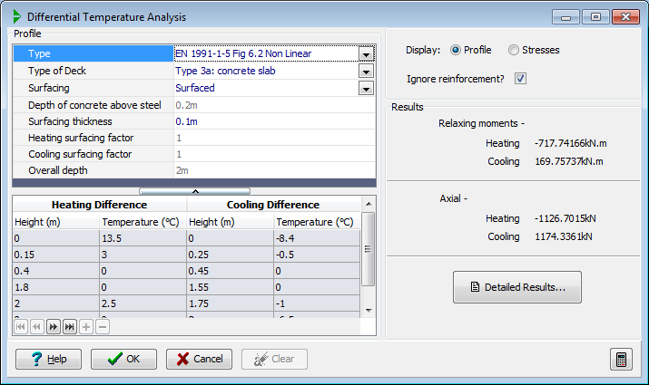Select heating temperature cell 3

click(x=143, y=255)
